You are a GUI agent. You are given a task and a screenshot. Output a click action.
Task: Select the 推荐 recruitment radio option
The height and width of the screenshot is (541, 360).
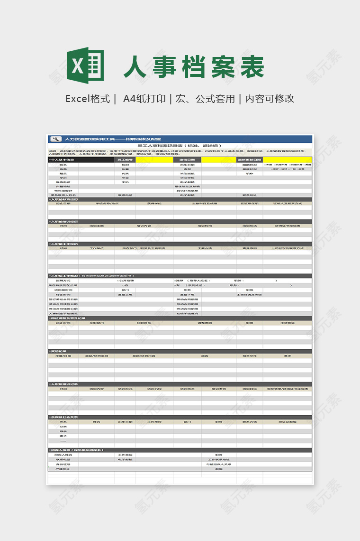[x=179, y=281]
